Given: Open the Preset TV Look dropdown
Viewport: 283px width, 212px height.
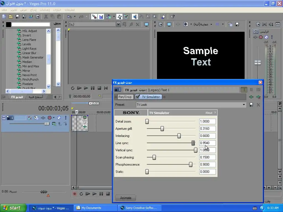Looking at the screenshot, I should point(244,105).
